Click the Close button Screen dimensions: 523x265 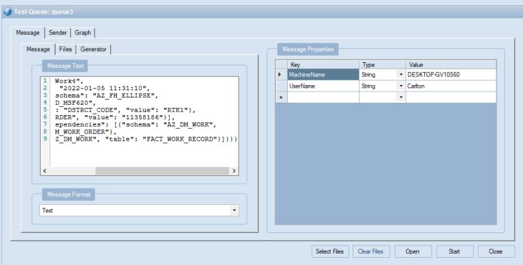tap(496, 251)
